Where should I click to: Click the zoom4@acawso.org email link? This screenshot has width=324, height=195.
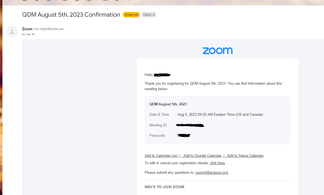pyautogui.click(x=212, y=172)
